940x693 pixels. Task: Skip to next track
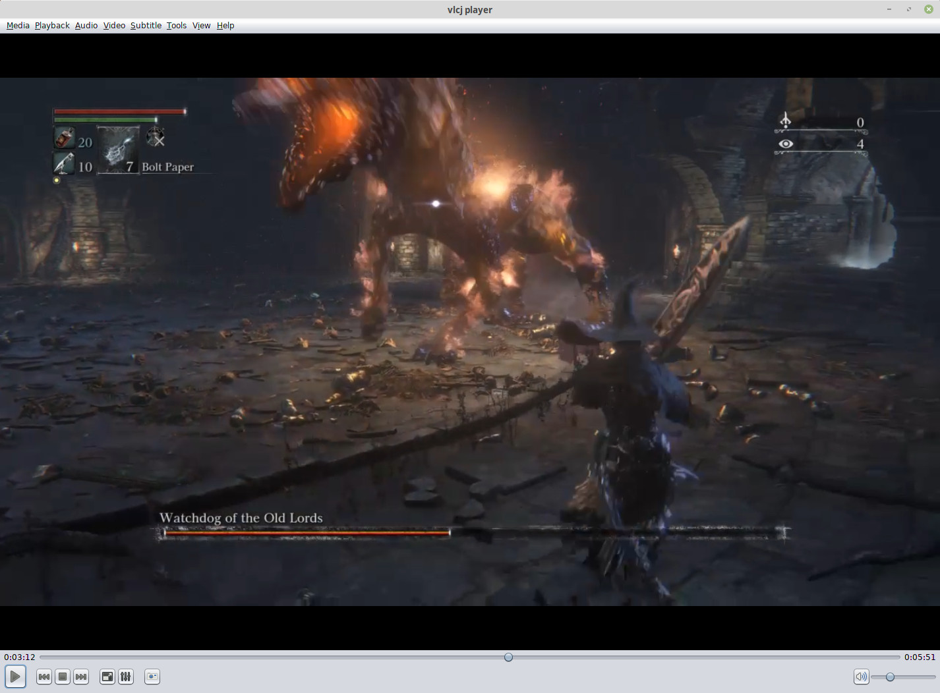pos(81,677)
